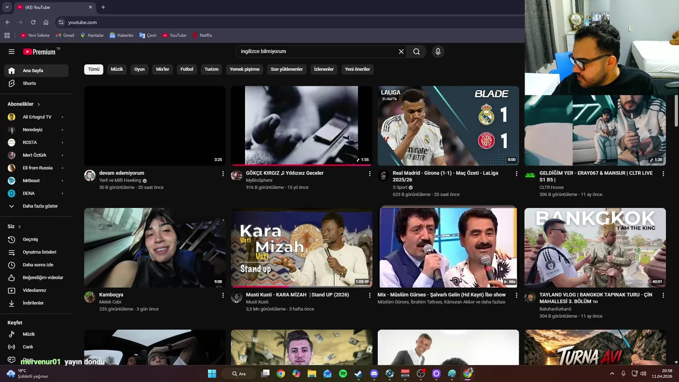Open Canlı under Keşfet
This screenshot has width=679, height=382.
tap(36, 347)
